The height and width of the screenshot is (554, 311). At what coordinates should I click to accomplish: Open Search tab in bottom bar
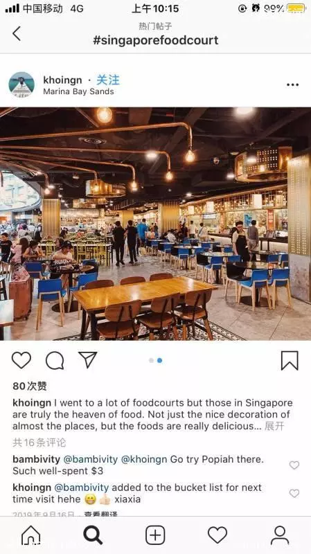[93, 535]
